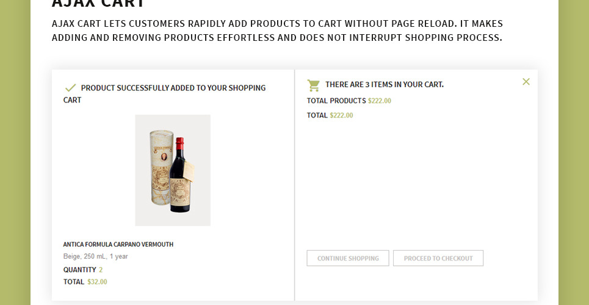Viewport: 589px width, 305px height.
Task: Click the Ajax Cart description paragraph
Action: [277, 30]
